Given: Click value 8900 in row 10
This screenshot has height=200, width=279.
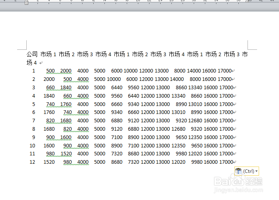Looking at the screenshot, I should (x=117, y=146).
